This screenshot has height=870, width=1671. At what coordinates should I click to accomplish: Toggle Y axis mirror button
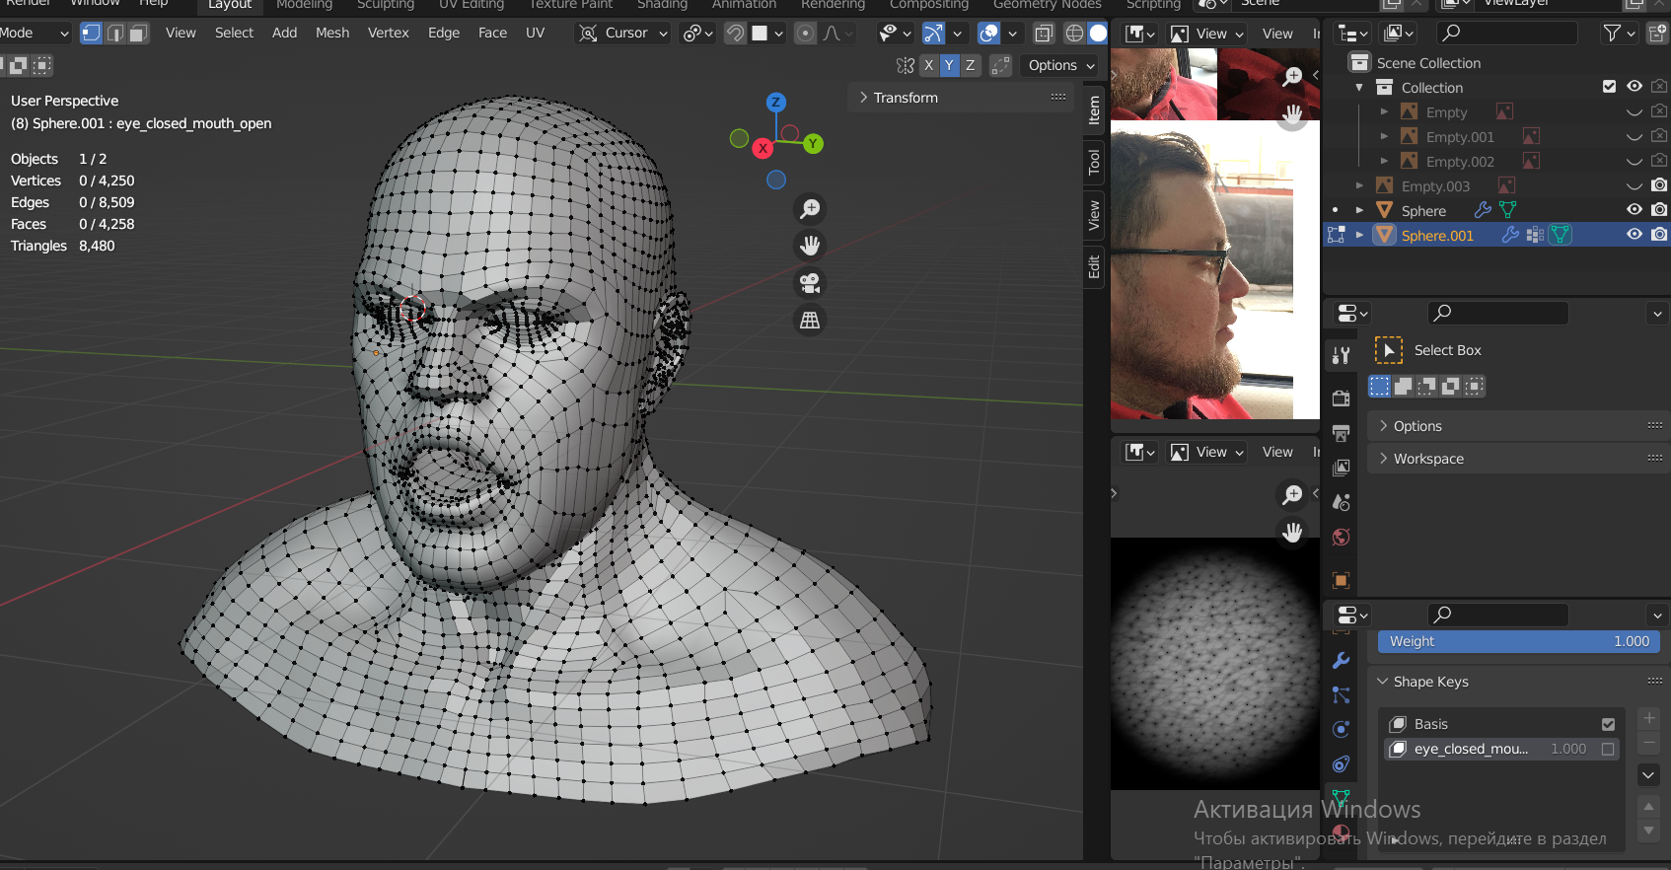[949, 65]
